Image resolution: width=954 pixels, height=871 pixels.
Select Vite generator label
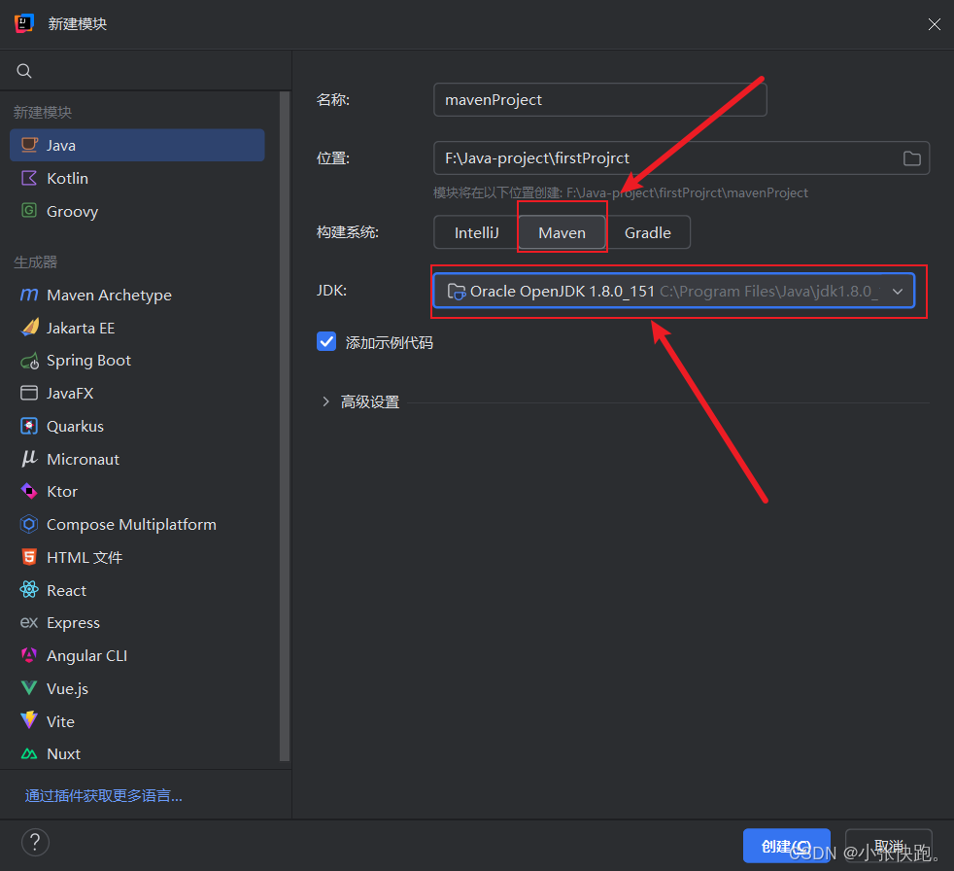click(x=61, y=721)
